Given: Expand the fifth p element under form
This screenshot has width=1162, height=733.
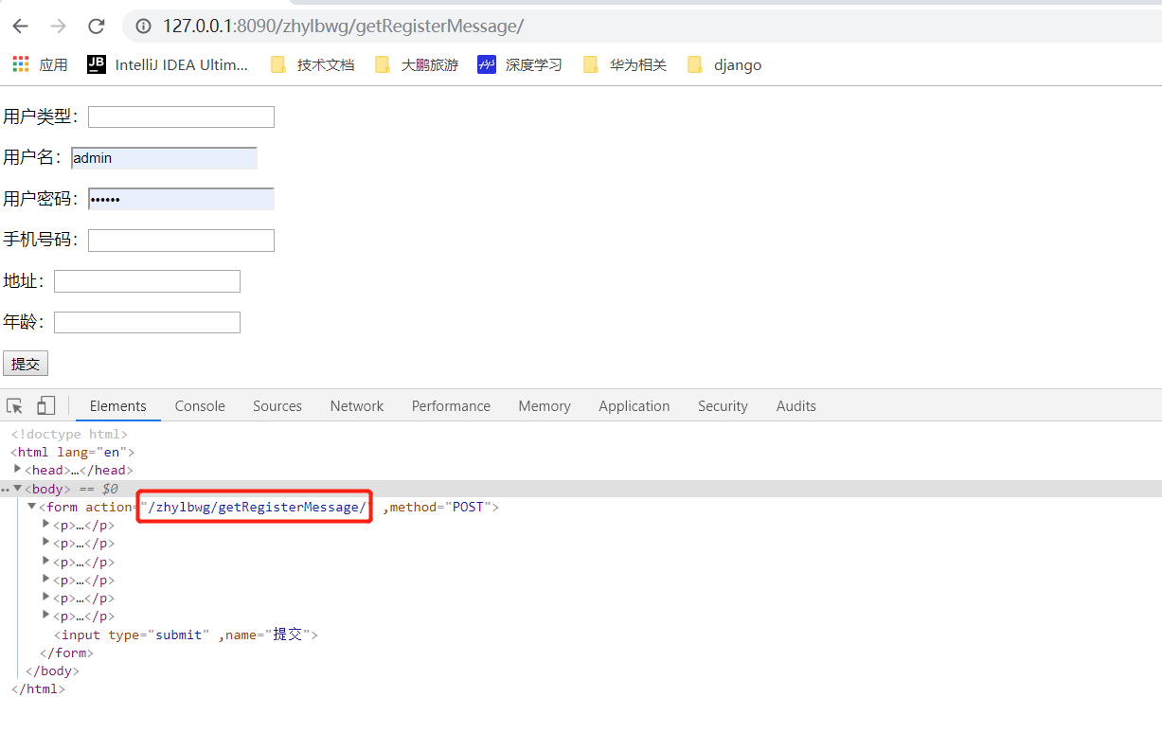Looking at the screenshot, I should (x=46, y=598).
